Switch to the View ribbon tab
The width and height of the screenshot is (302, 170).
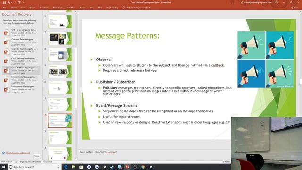[x=92, y=8]
